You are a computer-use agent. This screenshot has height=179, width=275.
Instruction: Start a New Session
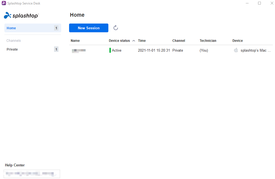[89, 28]
